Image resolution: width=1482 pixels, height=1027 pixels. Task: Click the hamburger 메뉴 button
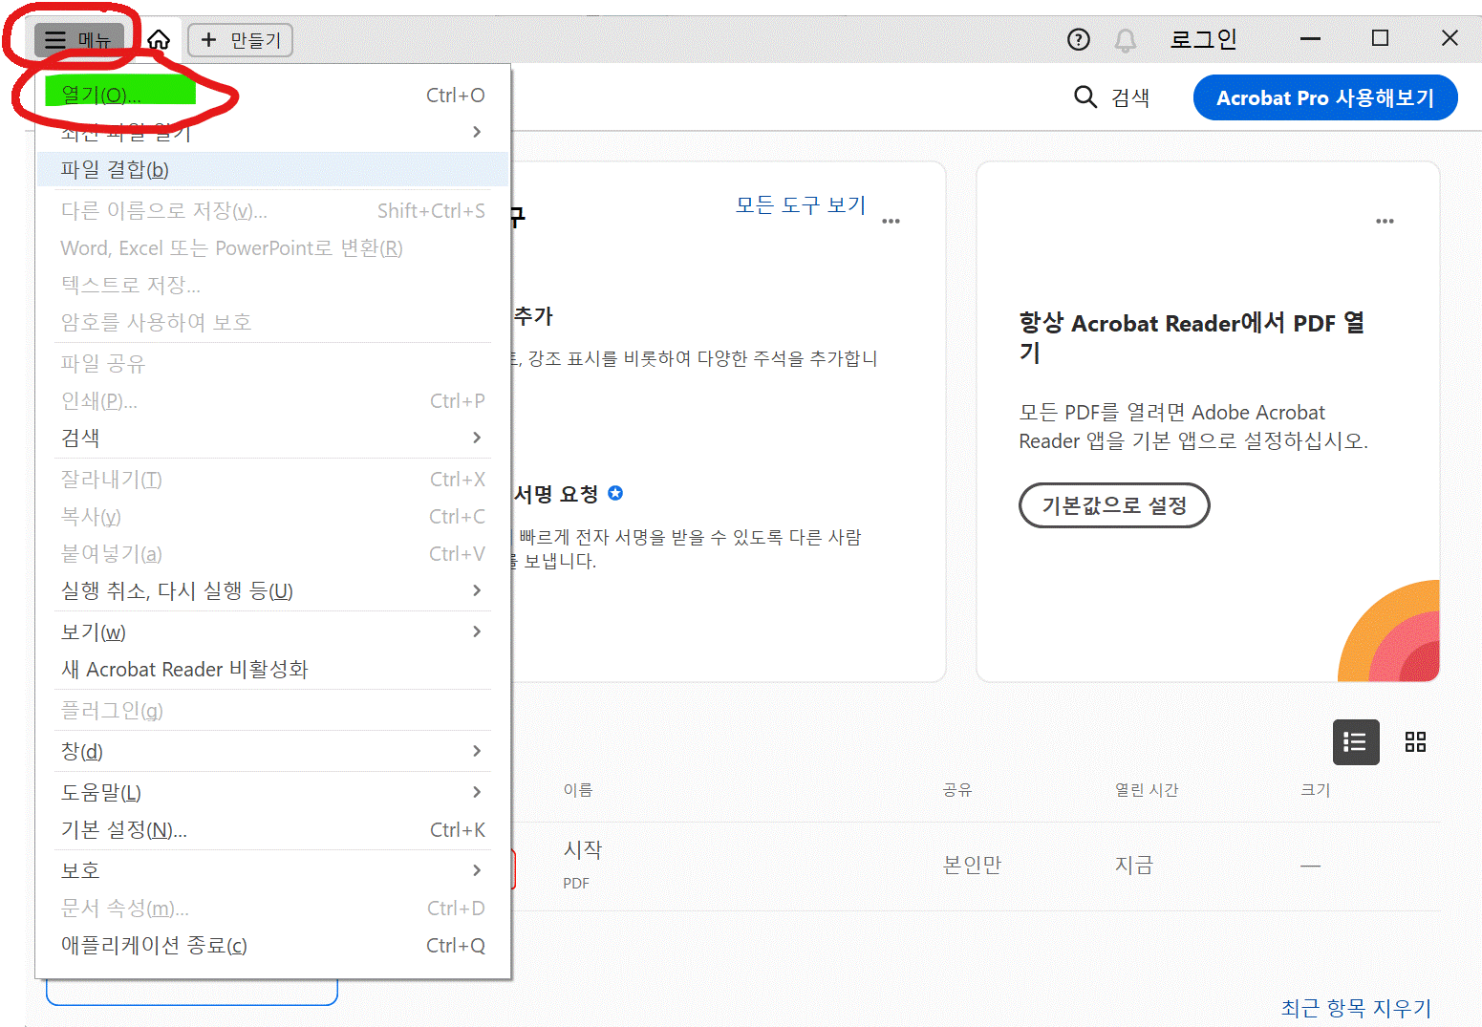[79, 40]
